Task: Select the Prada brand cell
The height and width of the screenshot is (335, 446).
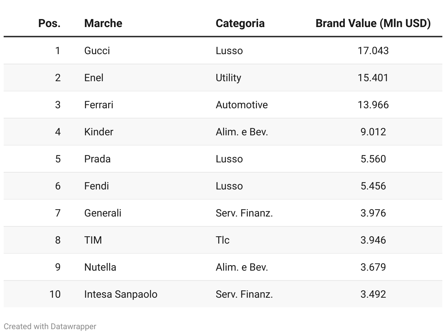Action: [x=97, y=159]
